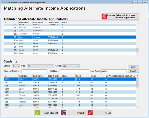This screenshot has height=118, width=149.
Task: Click the scrollbar thumb in unmatched applications list
Action: [137, 50]
